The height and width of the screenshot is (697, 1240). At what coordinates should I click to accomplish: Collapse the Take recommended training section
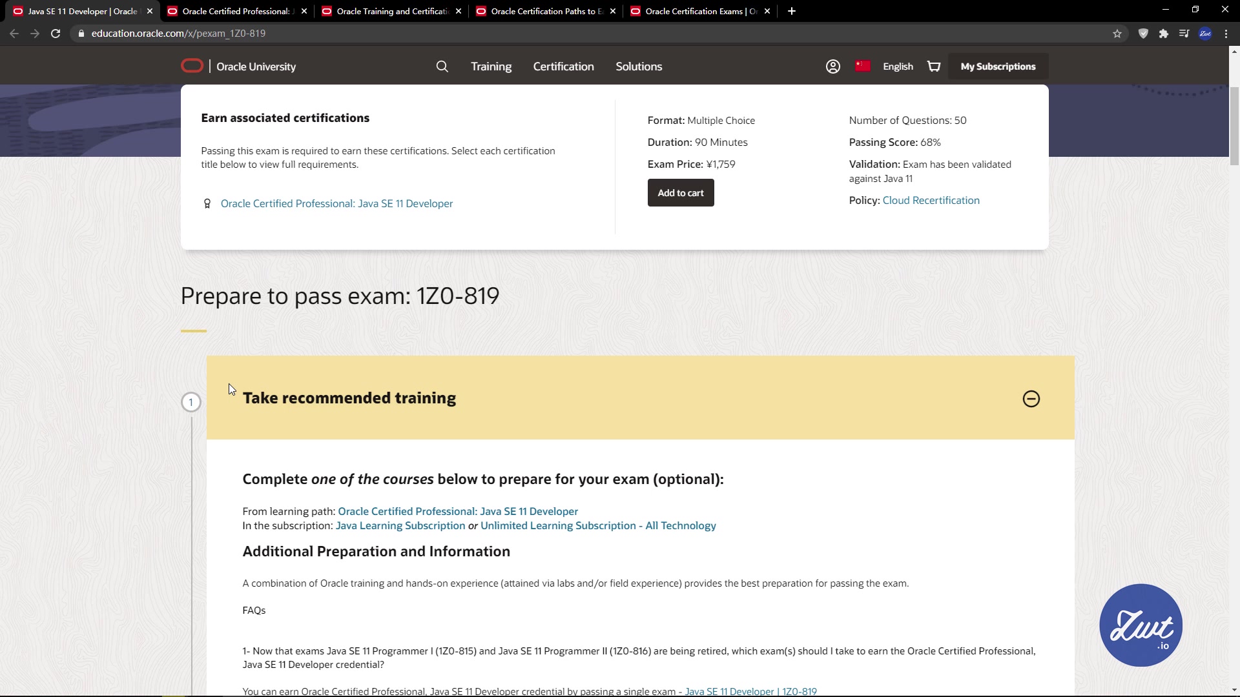1031,399
